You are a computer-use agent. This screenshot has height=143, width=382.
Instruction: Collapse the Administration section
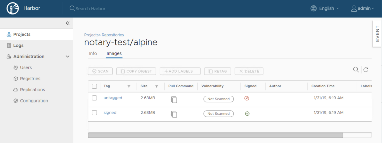(x=68, y=57)
